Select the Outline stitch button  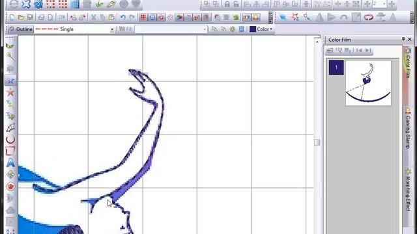(x=21, y=29)
